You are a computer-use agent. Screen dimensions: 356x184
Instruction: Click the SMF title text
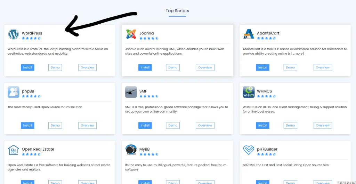pyautogui.click(x=143, y=91)
